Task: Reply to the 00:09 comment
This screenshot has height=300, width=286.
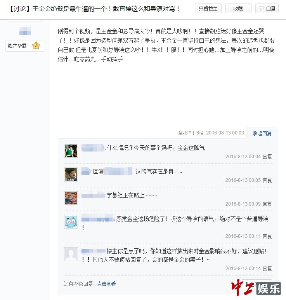Action: 267,204
